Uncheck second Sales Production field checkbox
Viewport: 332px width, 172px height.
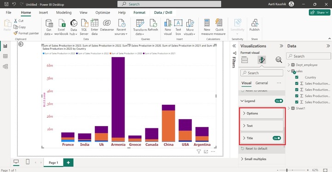296,90
